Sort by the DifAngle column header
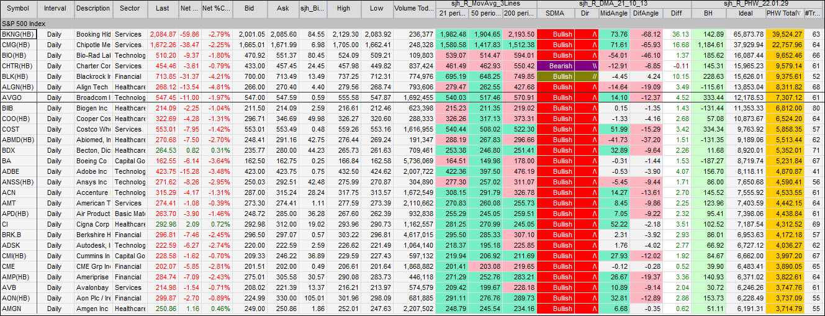 pos(646,12)
